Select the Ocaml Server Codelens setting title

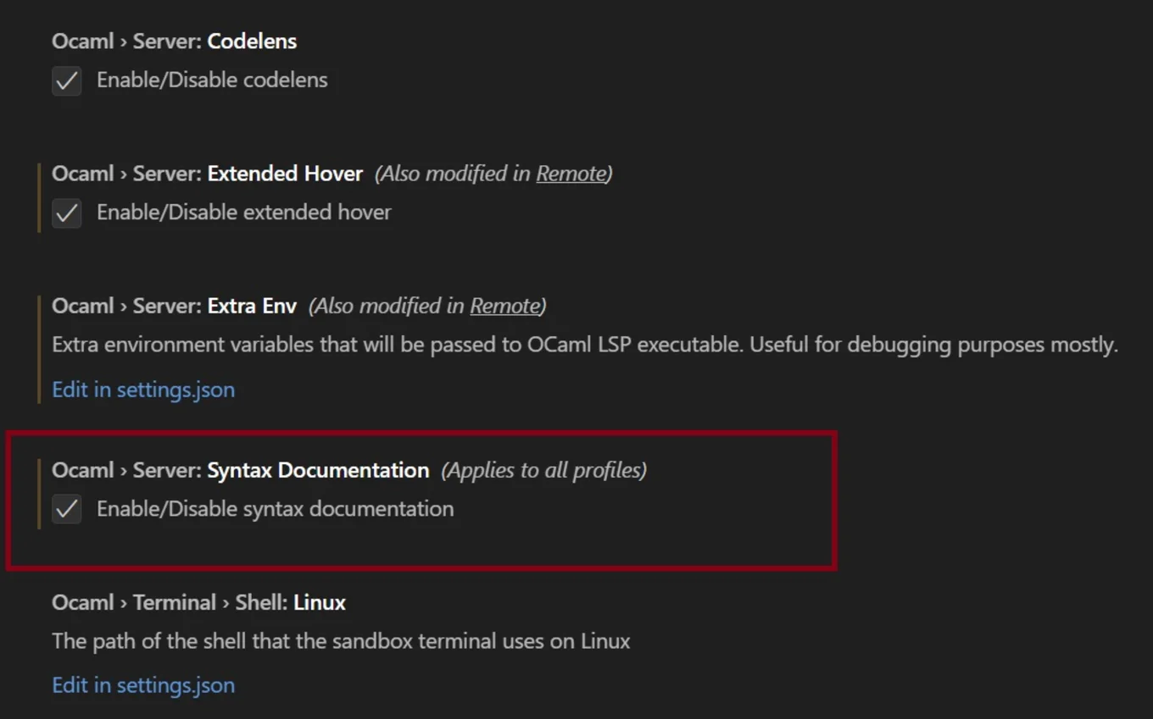(174, 41)
